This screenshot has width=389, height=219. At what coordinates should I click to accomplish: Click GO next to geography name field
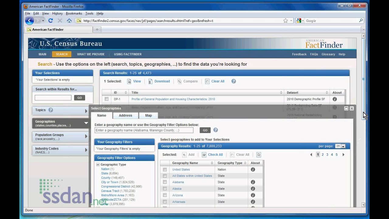point(205,130)
